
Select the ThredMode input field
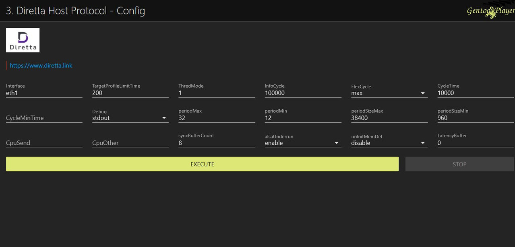[217, 93]
